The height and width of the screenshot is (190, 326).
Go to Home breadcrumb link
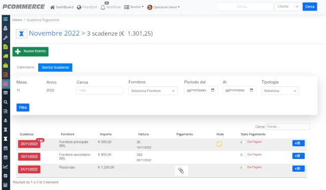coord(17,20)
